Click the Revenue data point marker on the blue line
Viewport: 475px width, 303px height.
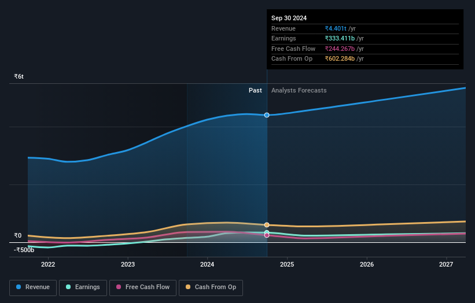[x=267, y=115]
